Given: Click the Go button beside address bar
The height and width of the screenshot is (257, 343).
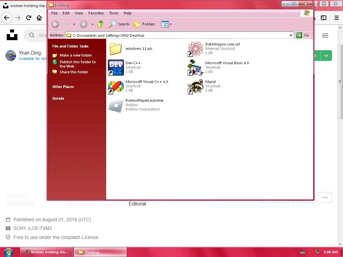Looking at the screenshot, I should coord(303,35).
